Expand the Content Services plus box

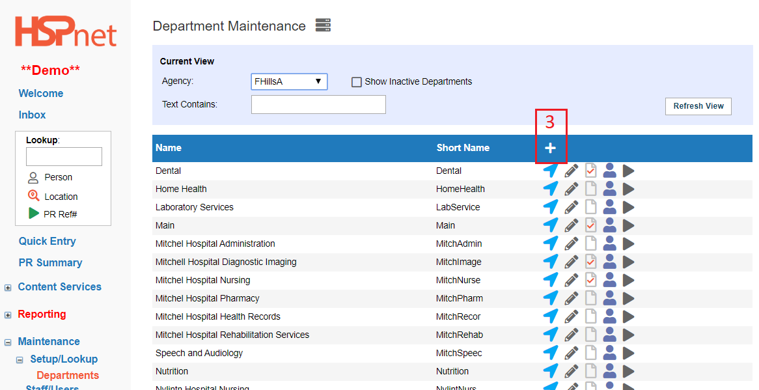8,288
